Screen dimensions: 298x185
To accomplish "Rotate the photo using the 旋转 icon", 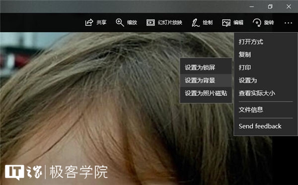I will click(x=257, y=22).
